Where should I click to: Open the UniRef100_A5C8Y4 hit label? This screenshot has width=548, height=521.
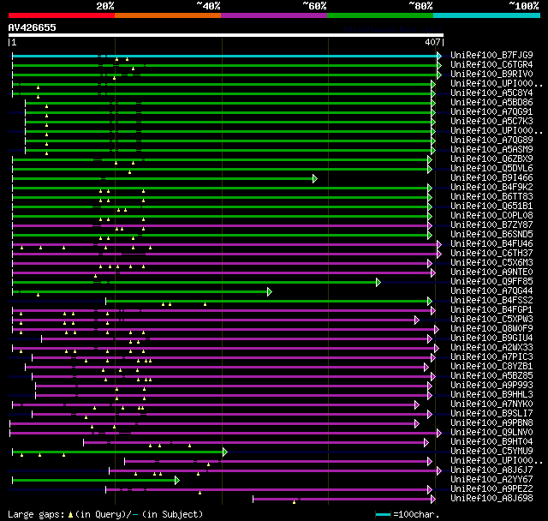coord(491,93)
